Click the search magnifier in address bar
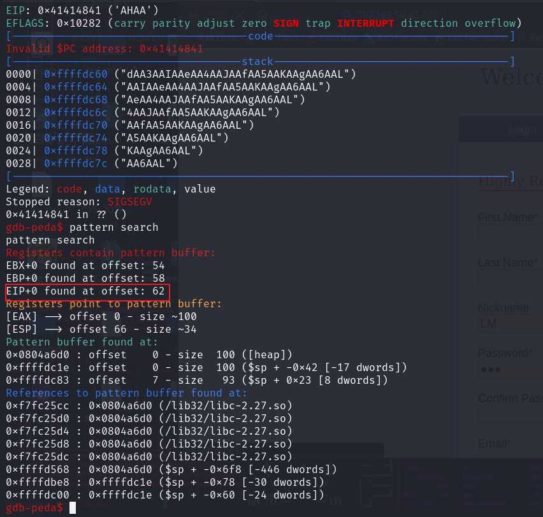This screenshot has height=517, width=543. pyautogui.click(x=347, y=15)
